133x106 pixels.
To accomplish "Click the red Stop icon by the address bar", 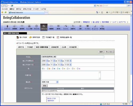I will click(101, 6).
